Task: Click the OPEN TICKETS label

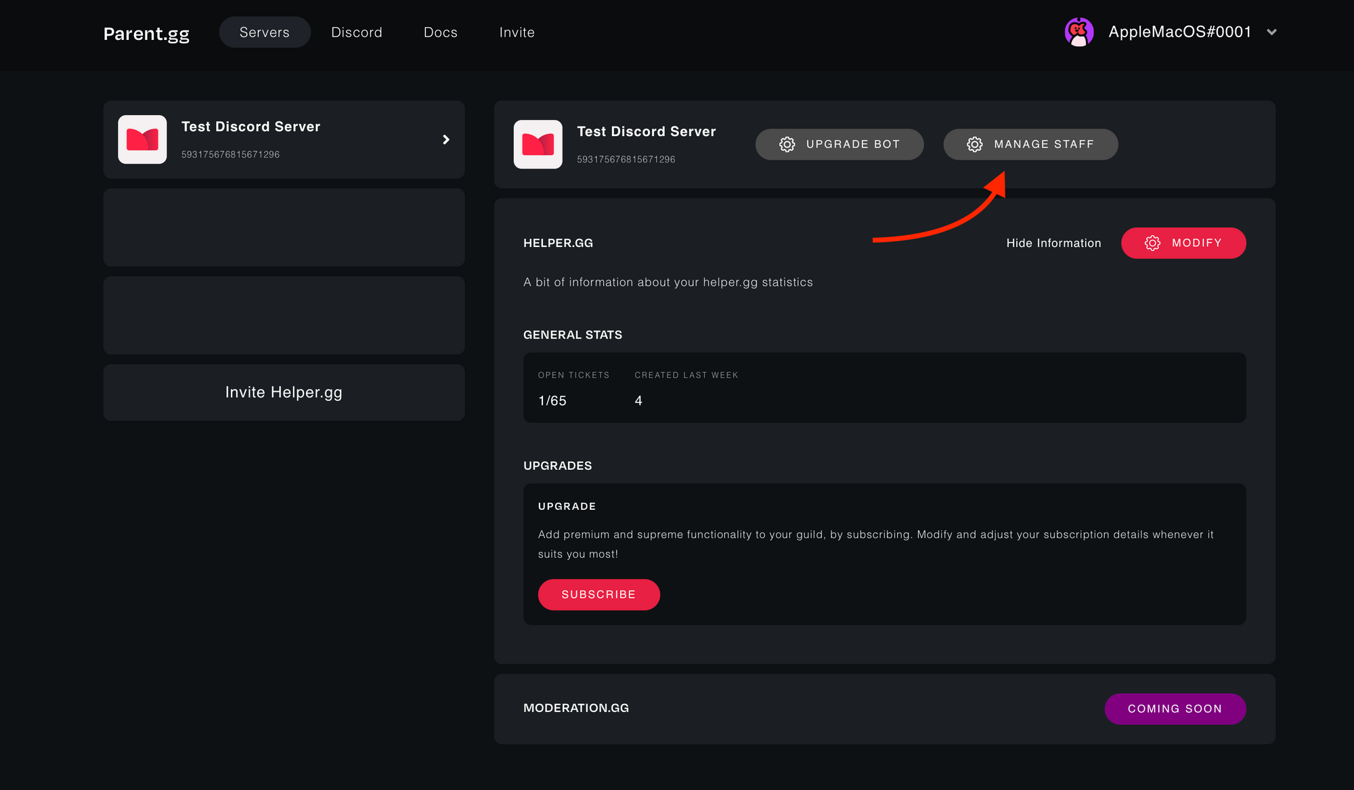Action: [x=573, y=375]
